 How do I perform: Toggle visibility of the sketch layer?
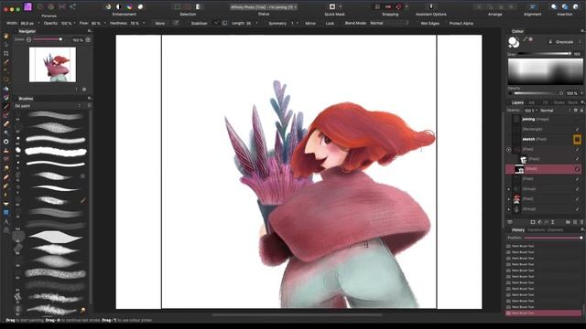pyautogui.click(x=577, y=140)
